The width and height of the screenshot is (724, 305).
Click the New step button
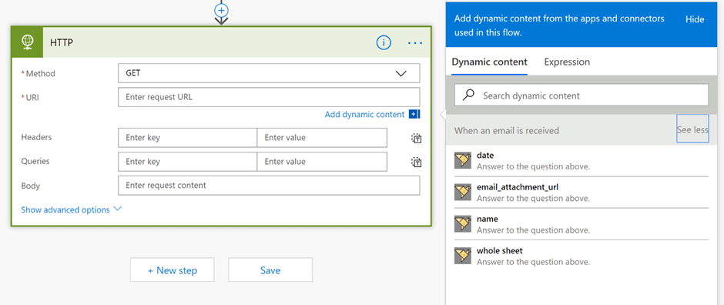[x=173, y=270]
